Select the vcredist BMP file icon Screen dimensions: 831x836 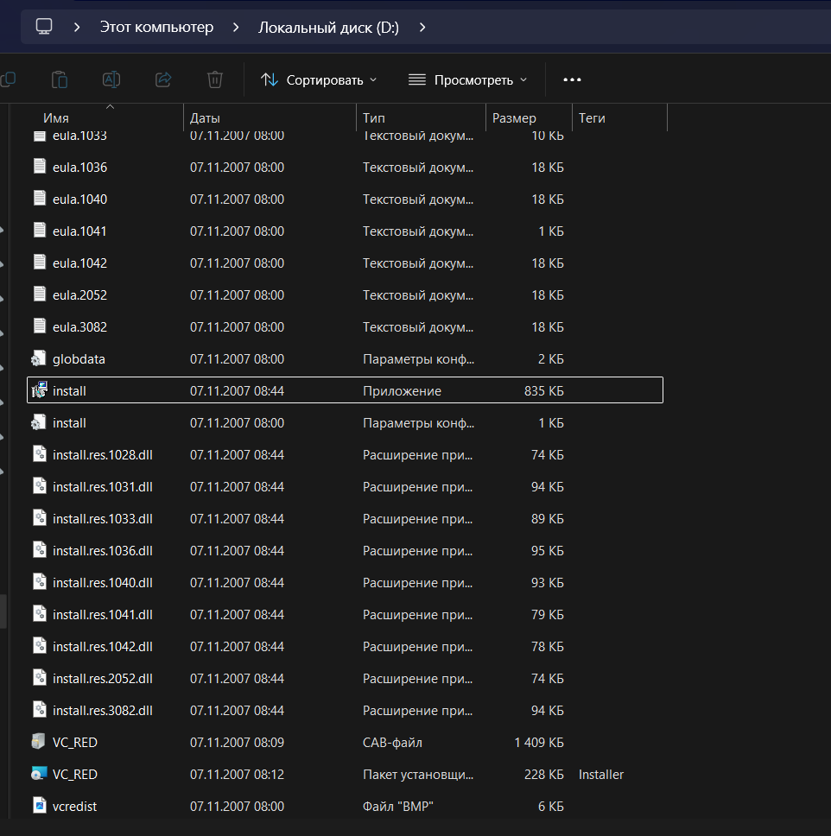[x=40, y=806]
